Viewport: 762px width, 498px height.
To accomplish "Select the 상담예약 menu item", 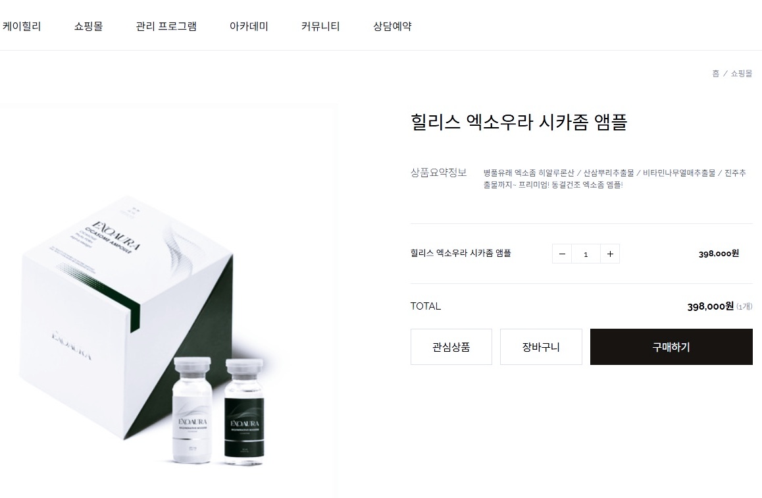I will 392,26.
